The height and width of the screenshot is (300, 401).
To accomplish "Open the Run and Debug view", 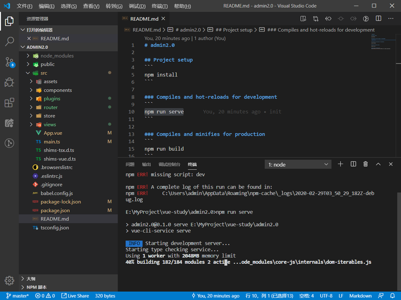I will (9, 82).
